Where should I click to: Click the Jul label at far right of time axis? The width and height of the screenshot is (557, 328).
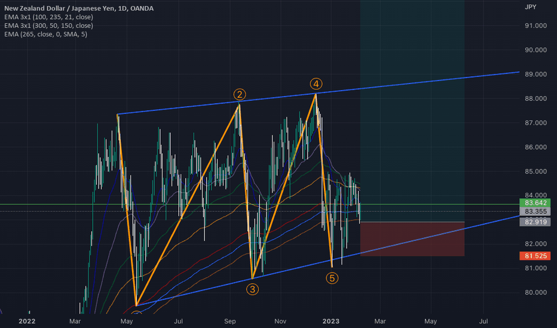[483, 321]
